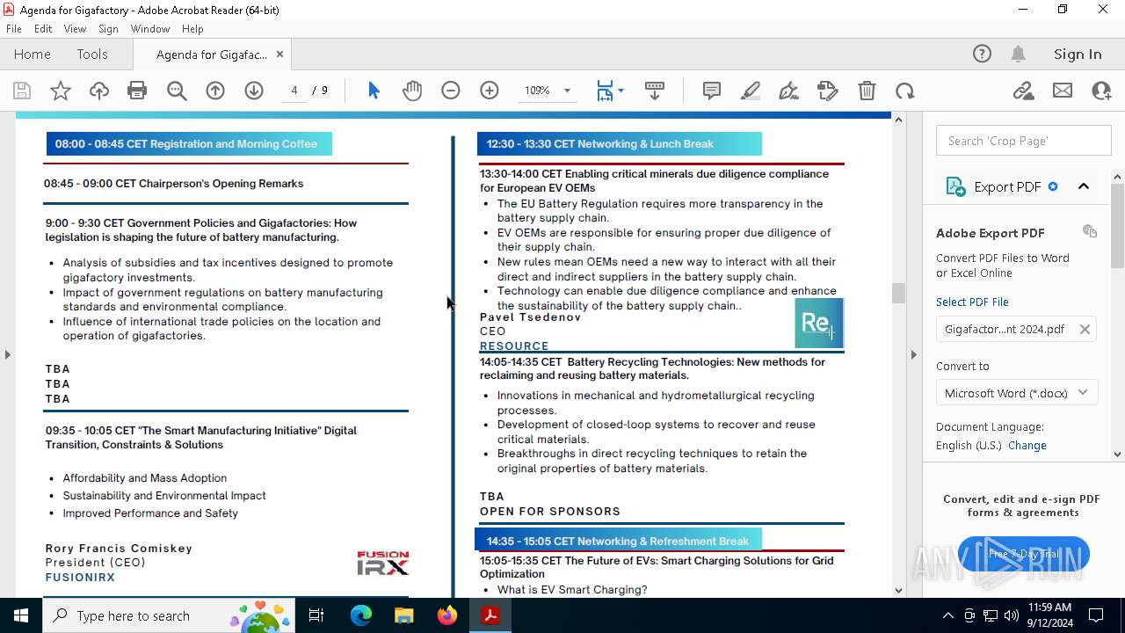The height and width of the screenshot is (633, 1125).
Task: Zoom in with the plus button
Action: coord(490,91)
